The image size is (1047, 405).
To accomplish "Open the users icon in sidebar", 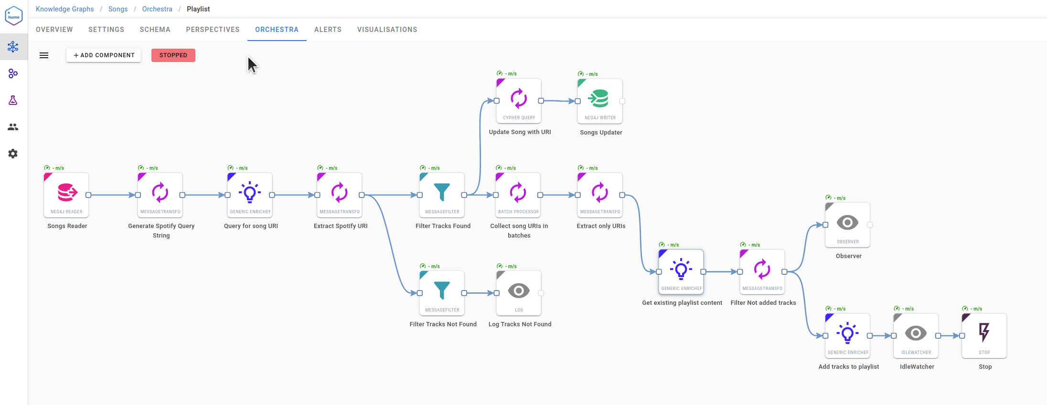I will click(x=13, y=127).
